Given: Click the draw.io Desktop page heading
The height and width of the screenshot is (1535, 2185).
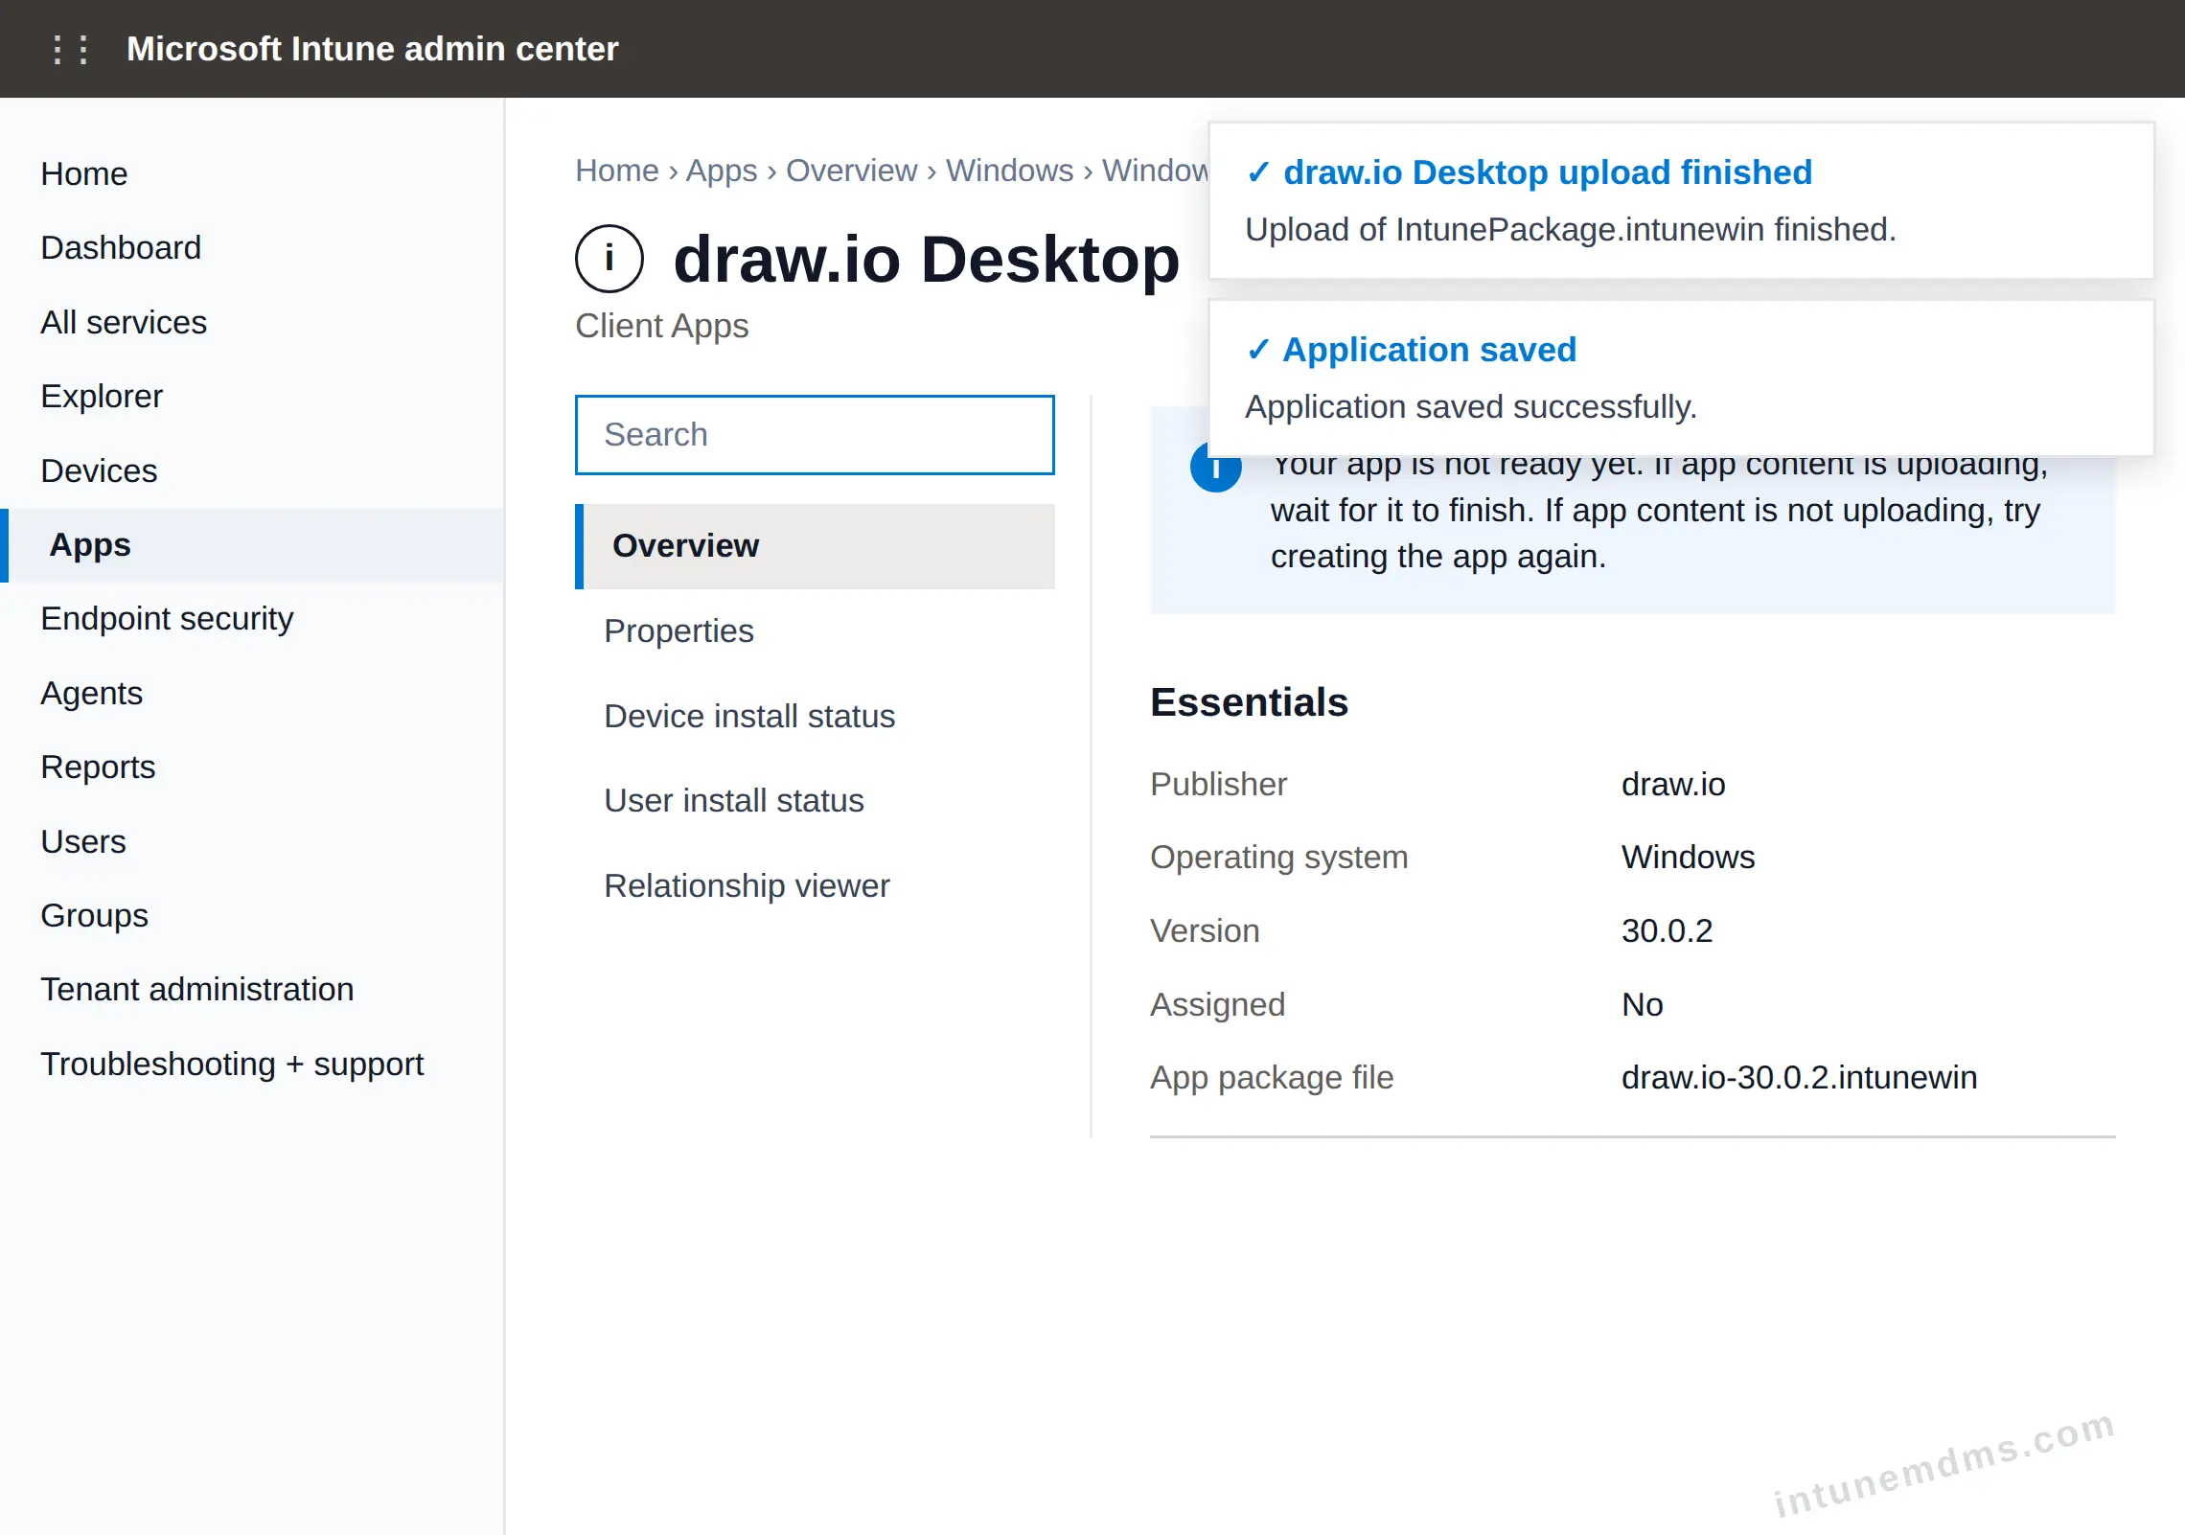Looking at the screenshot, I should click(x=927, y=260).
